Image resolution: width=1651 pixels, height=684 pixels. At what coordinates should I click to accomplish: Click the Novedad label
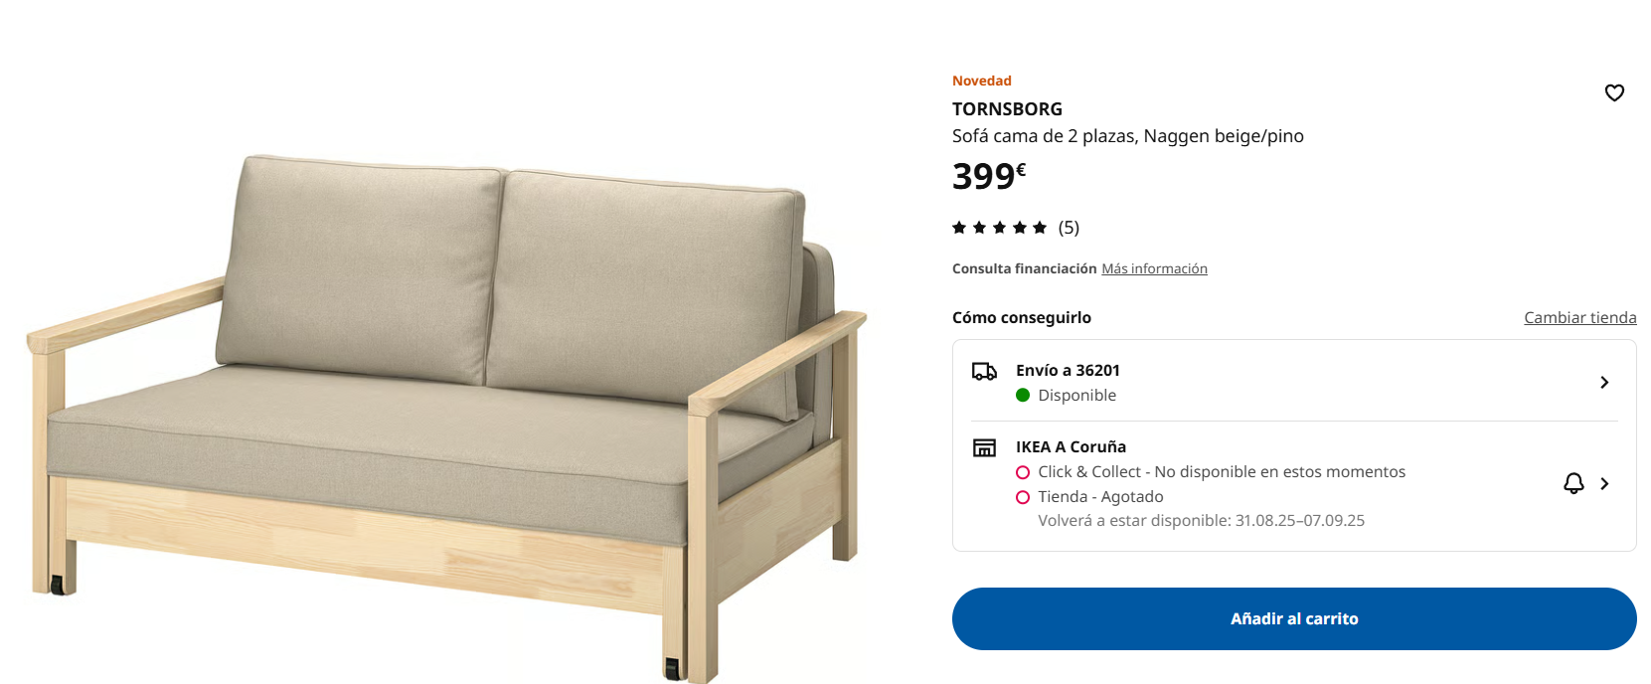pyautogui.click(x=982, y=81)
